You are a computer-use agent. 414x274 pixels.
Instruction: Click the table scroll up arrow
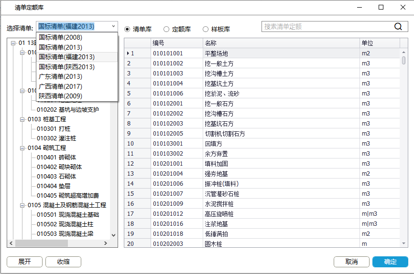403,52
